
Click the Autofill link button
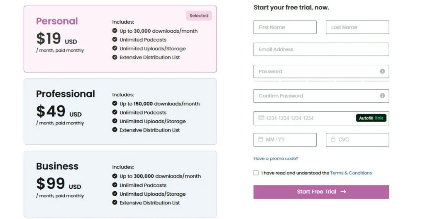tap(371, 118)
